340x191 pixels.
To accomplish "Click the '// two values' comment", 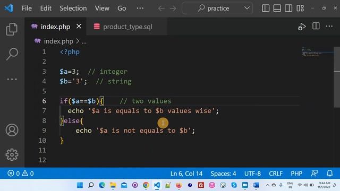I will pos(145,101).
